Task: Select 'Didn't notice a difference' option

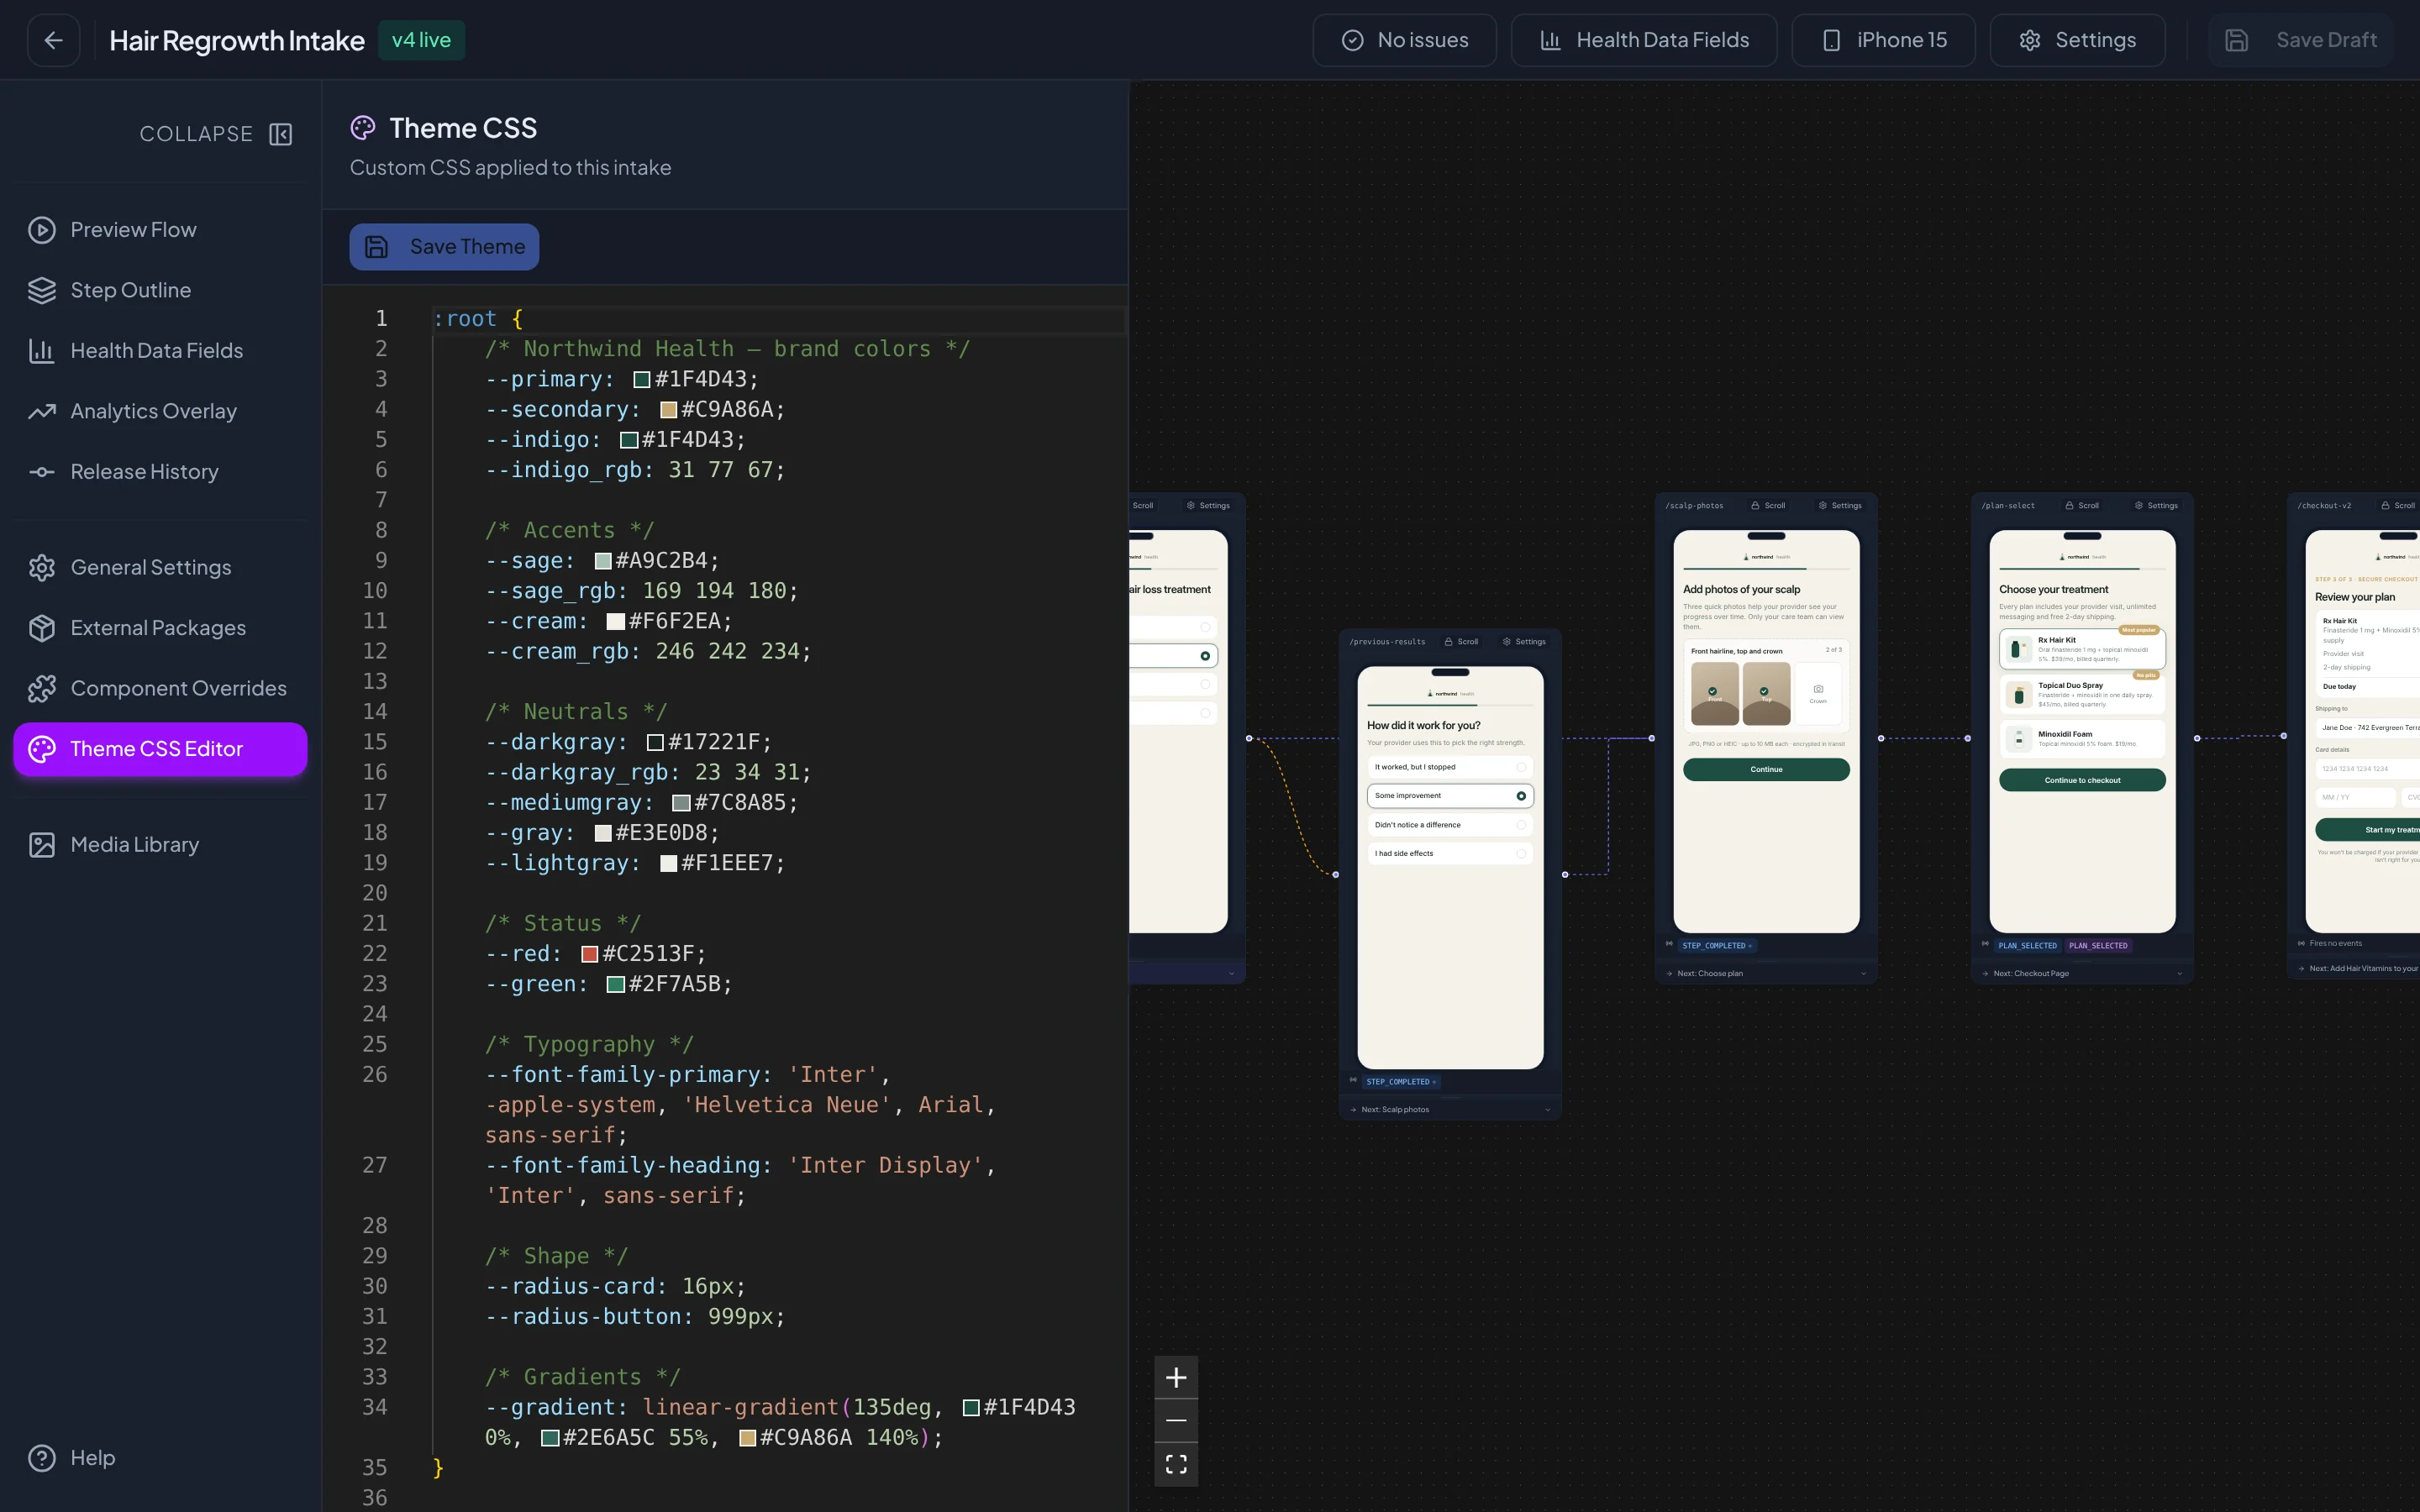Action: click(x=1450, y=825)
